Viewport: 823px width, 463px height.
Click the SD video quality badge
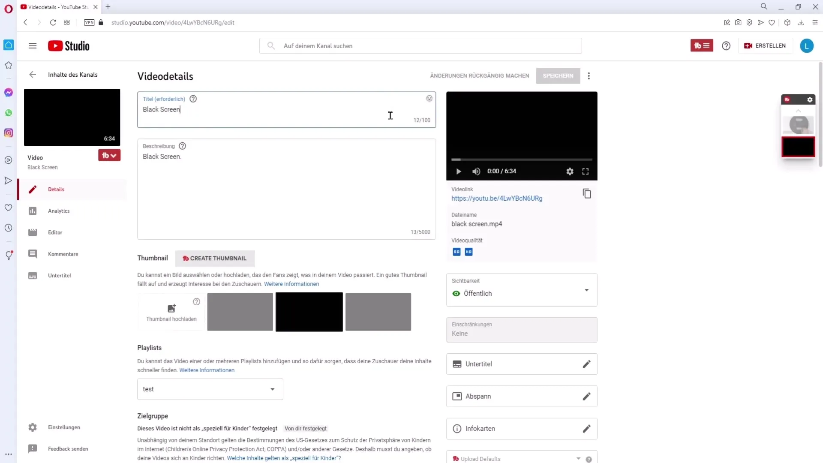457,252
